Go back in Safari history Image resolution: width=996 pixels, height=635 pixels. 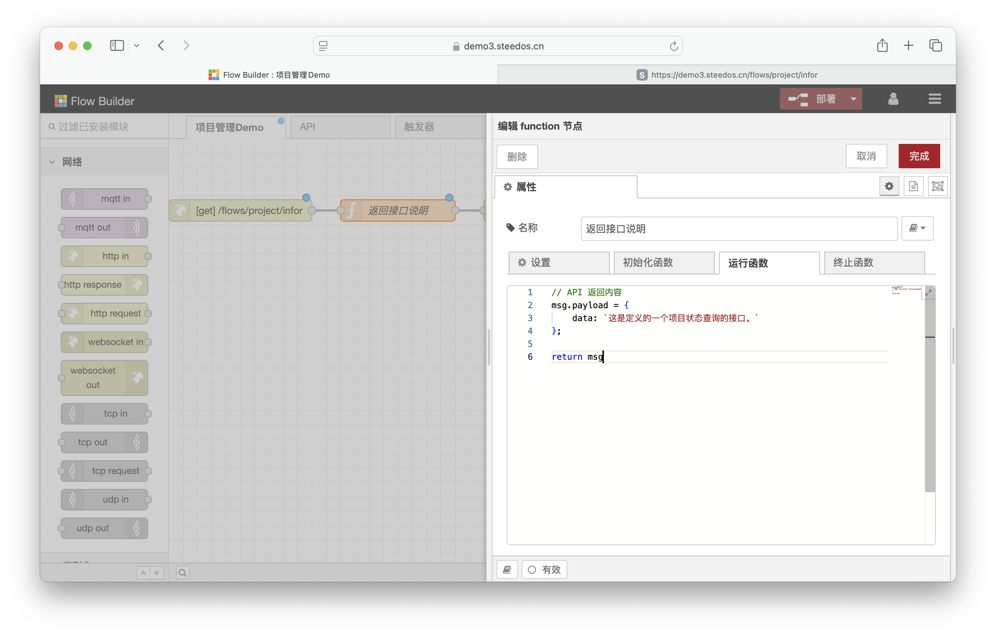(x=161, y=45)
